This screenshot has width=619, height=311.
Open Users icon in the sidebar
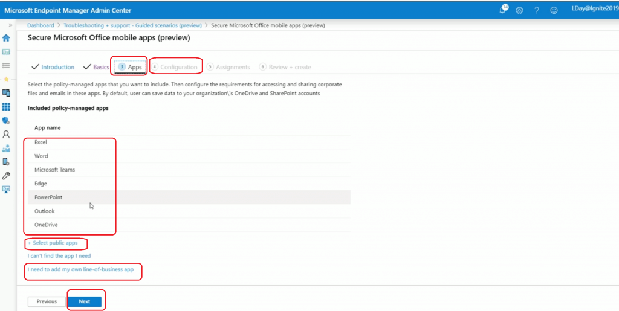coord(6,135)
